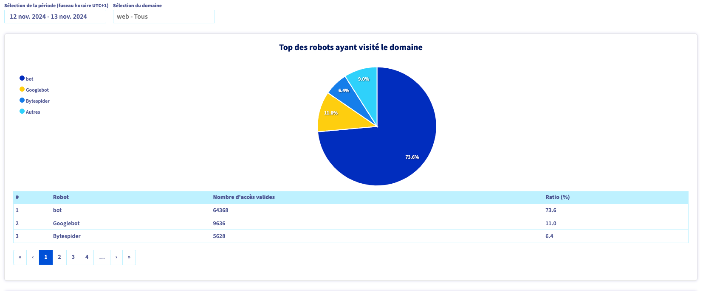Screen dimensions: 703x291
Task: Toggle the Googlebot legend entry
Action: tap(34, 90)
